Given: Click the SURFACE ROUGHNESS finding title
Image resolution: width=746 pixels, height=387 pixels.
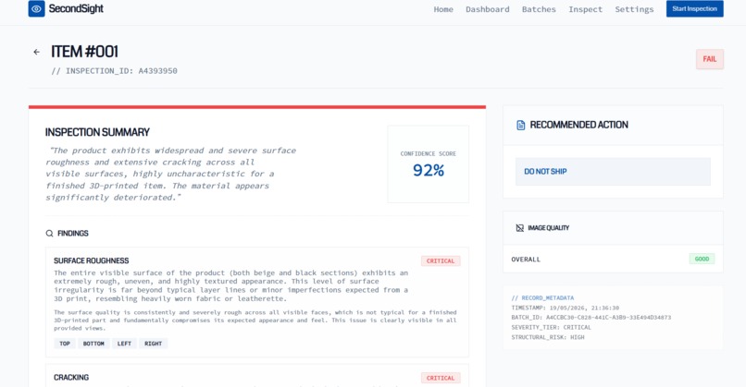Looking at the screenshot, I should 92,260.
